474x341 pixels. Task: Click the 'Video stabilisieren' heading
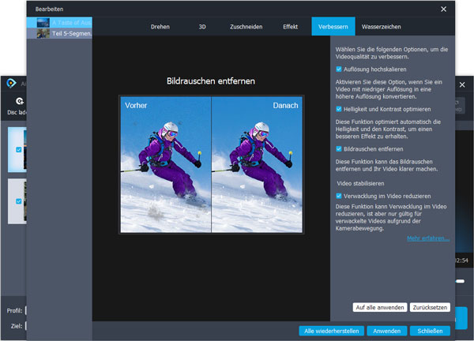click(x=360, y=183)
